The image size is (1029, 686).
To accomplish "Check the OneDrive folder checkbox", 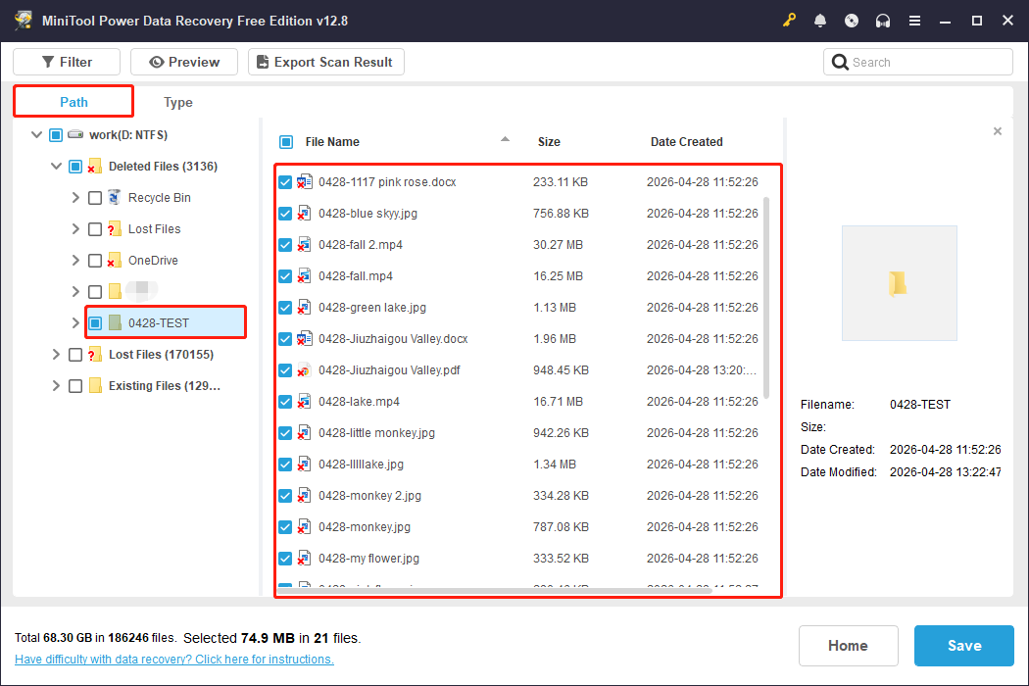I will pyautogui.click(x=95, y=261).
